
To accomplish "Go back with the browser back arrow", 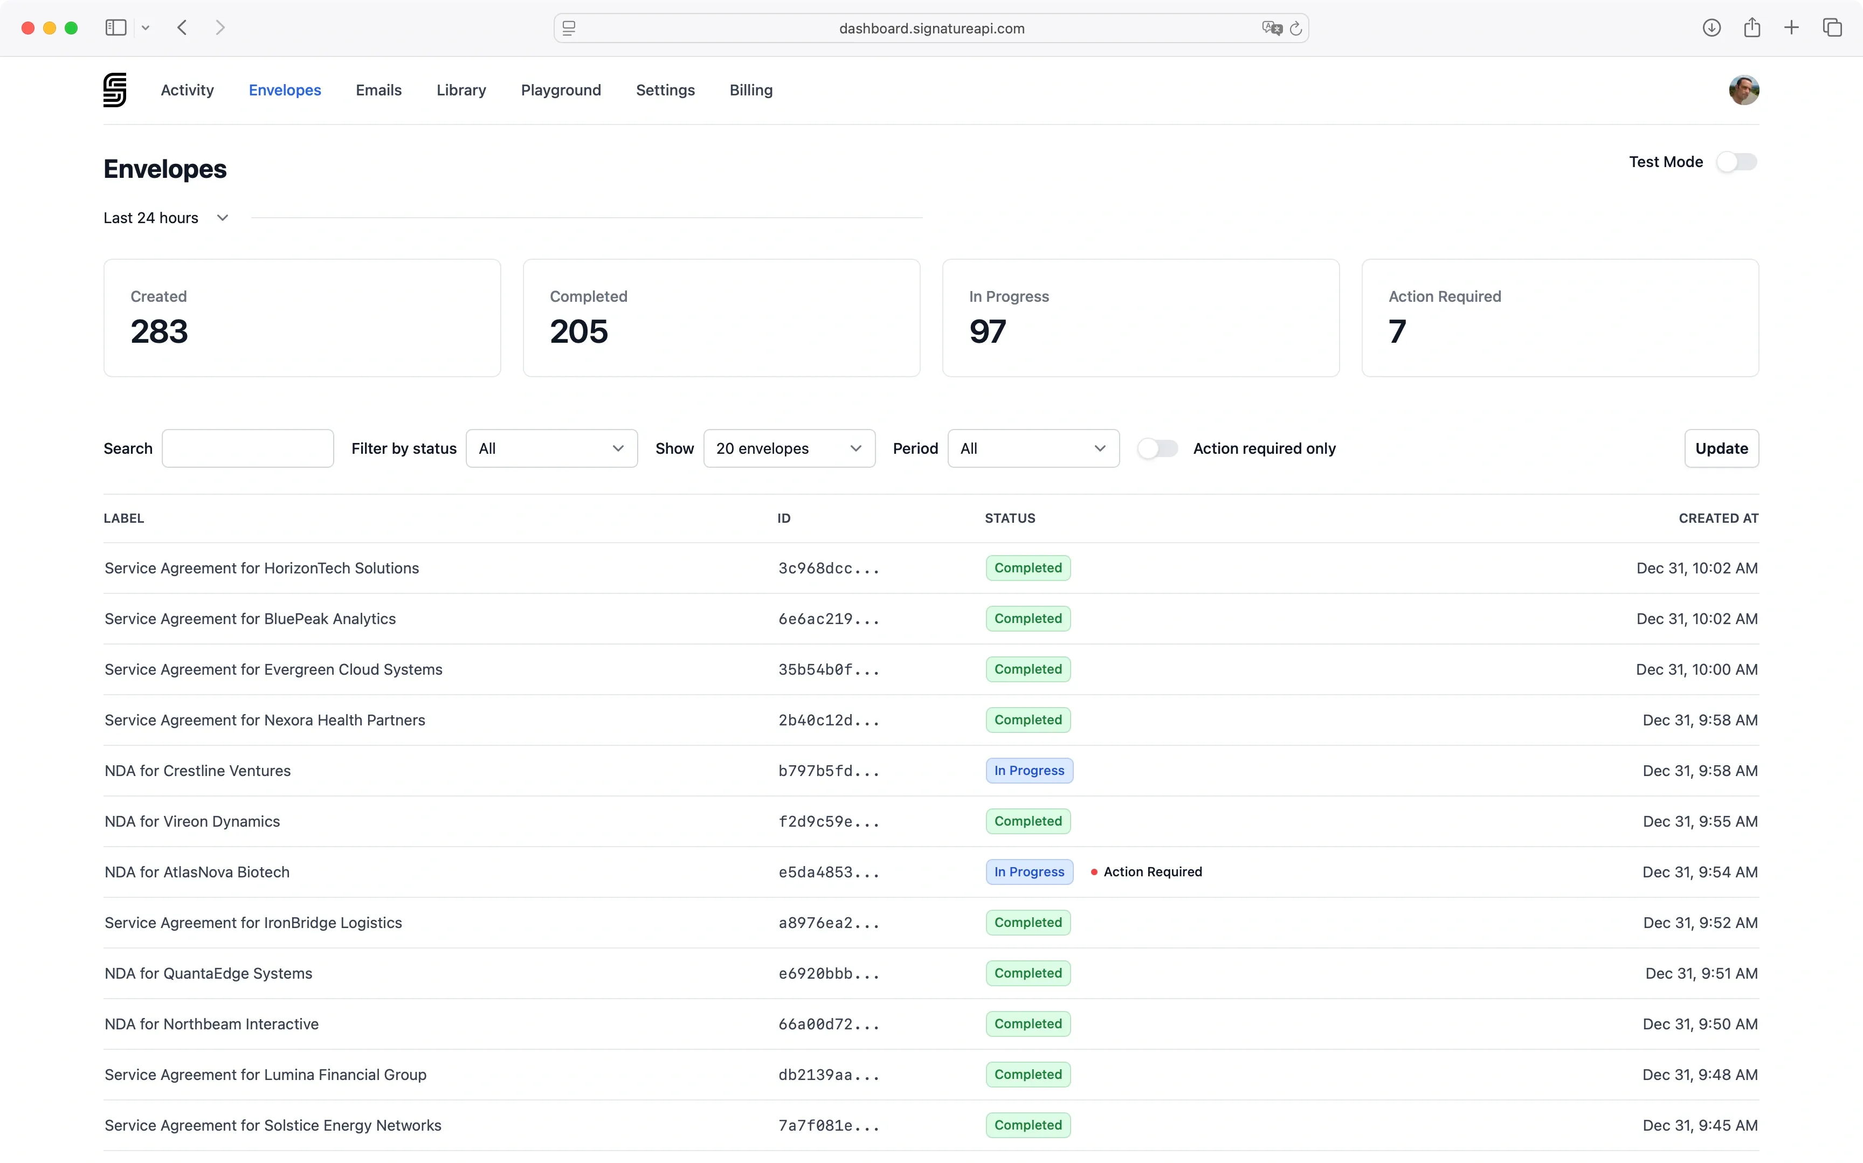I will click(182, 27).
